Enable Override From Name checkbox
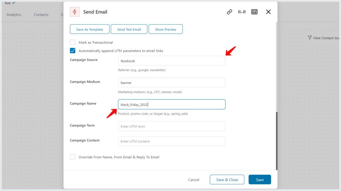Image resolution: width=341 pixels, height=191 pixels. (x=73, y=157)
